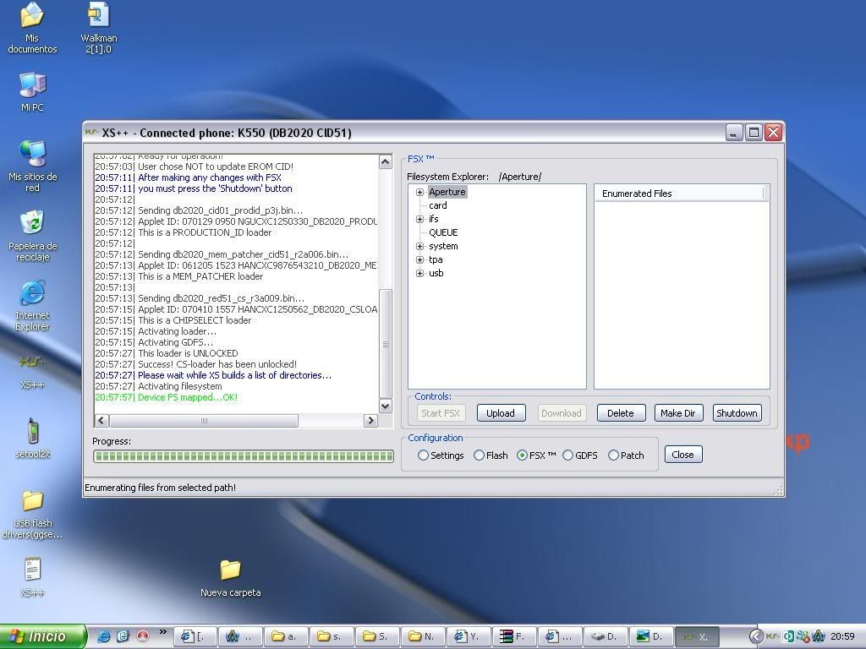Viewport: 866px width, 649px height.
Task: Expand the tpa tree node
Action: [x=419, y=259]
